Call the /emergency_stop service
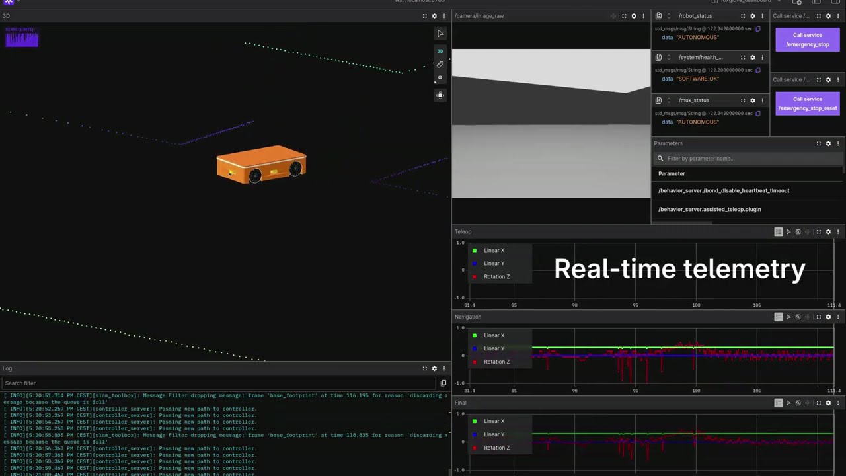Screen dimensions: 846x476 (807, 40)
